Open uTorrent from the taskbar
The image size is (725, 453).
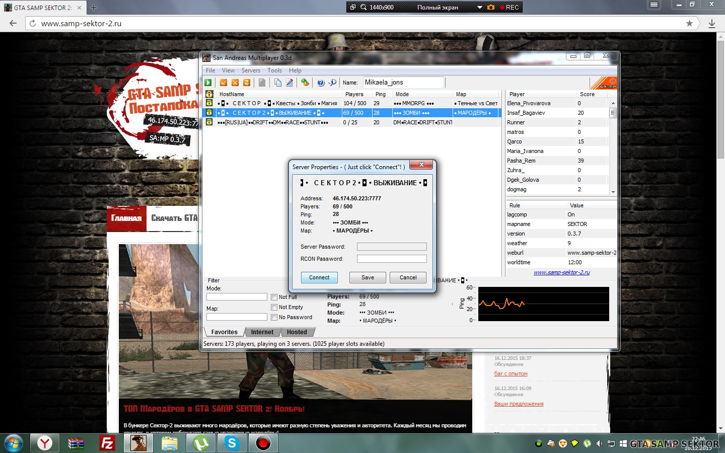[x=201, y=443]
